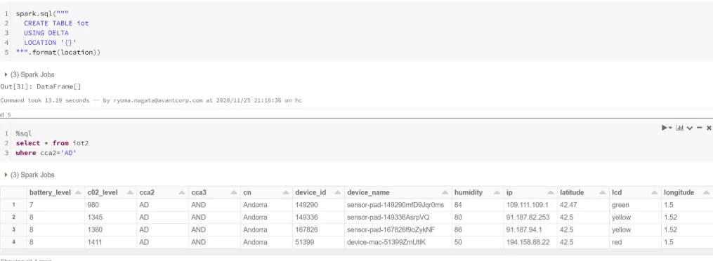Click IP value 91.187.82.253
This screenshot has height=261, width=713.
(528, 217)
